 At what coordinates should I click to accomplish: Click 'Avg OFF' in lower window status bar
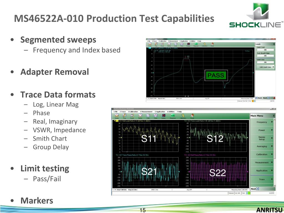(x=189, y=190)
